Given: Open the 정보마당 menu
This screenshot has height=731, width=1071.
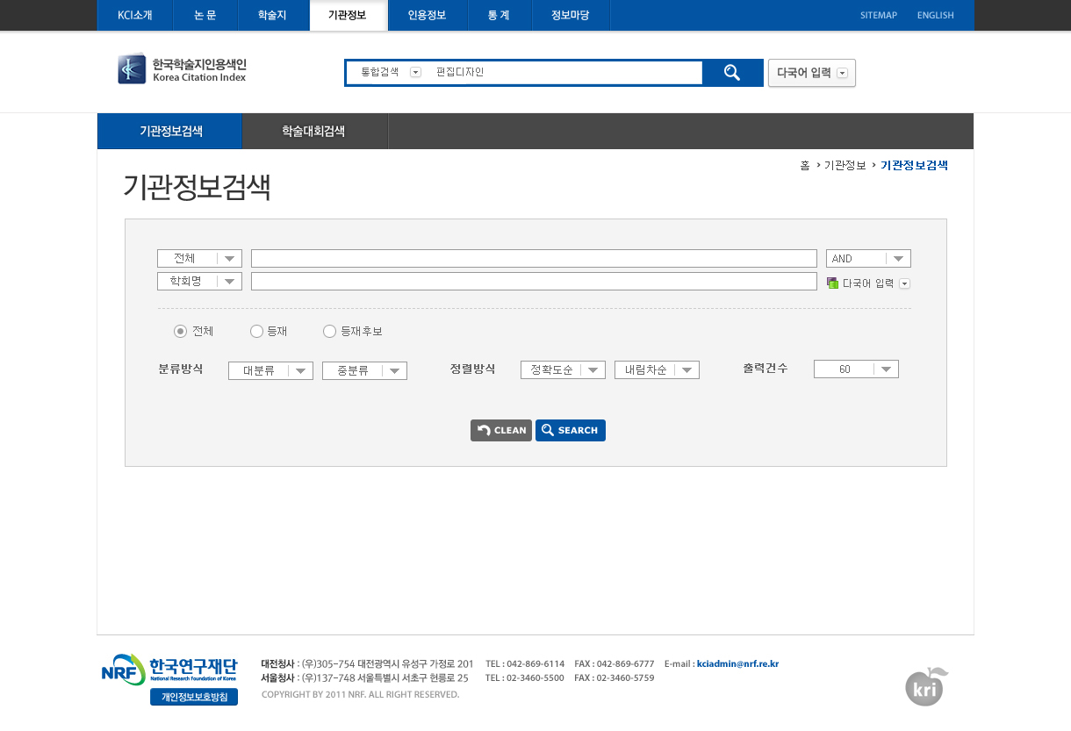Looking at the screenshot, I should tap(571, 15).
